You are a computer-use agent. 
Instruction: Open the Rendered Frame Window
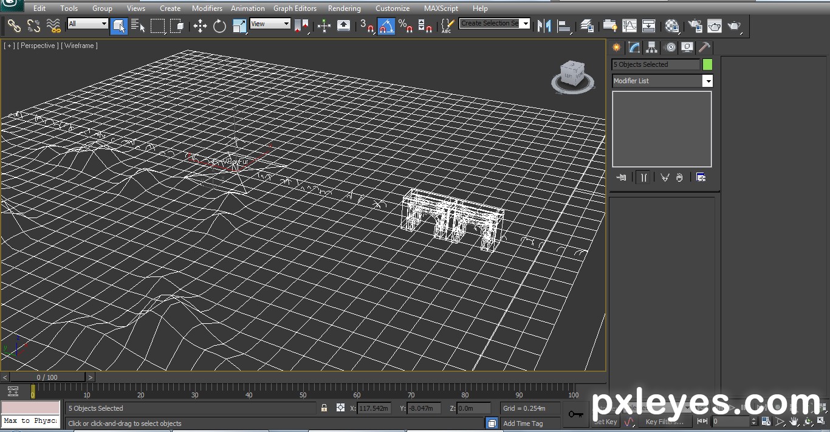[x=715, y=26]
